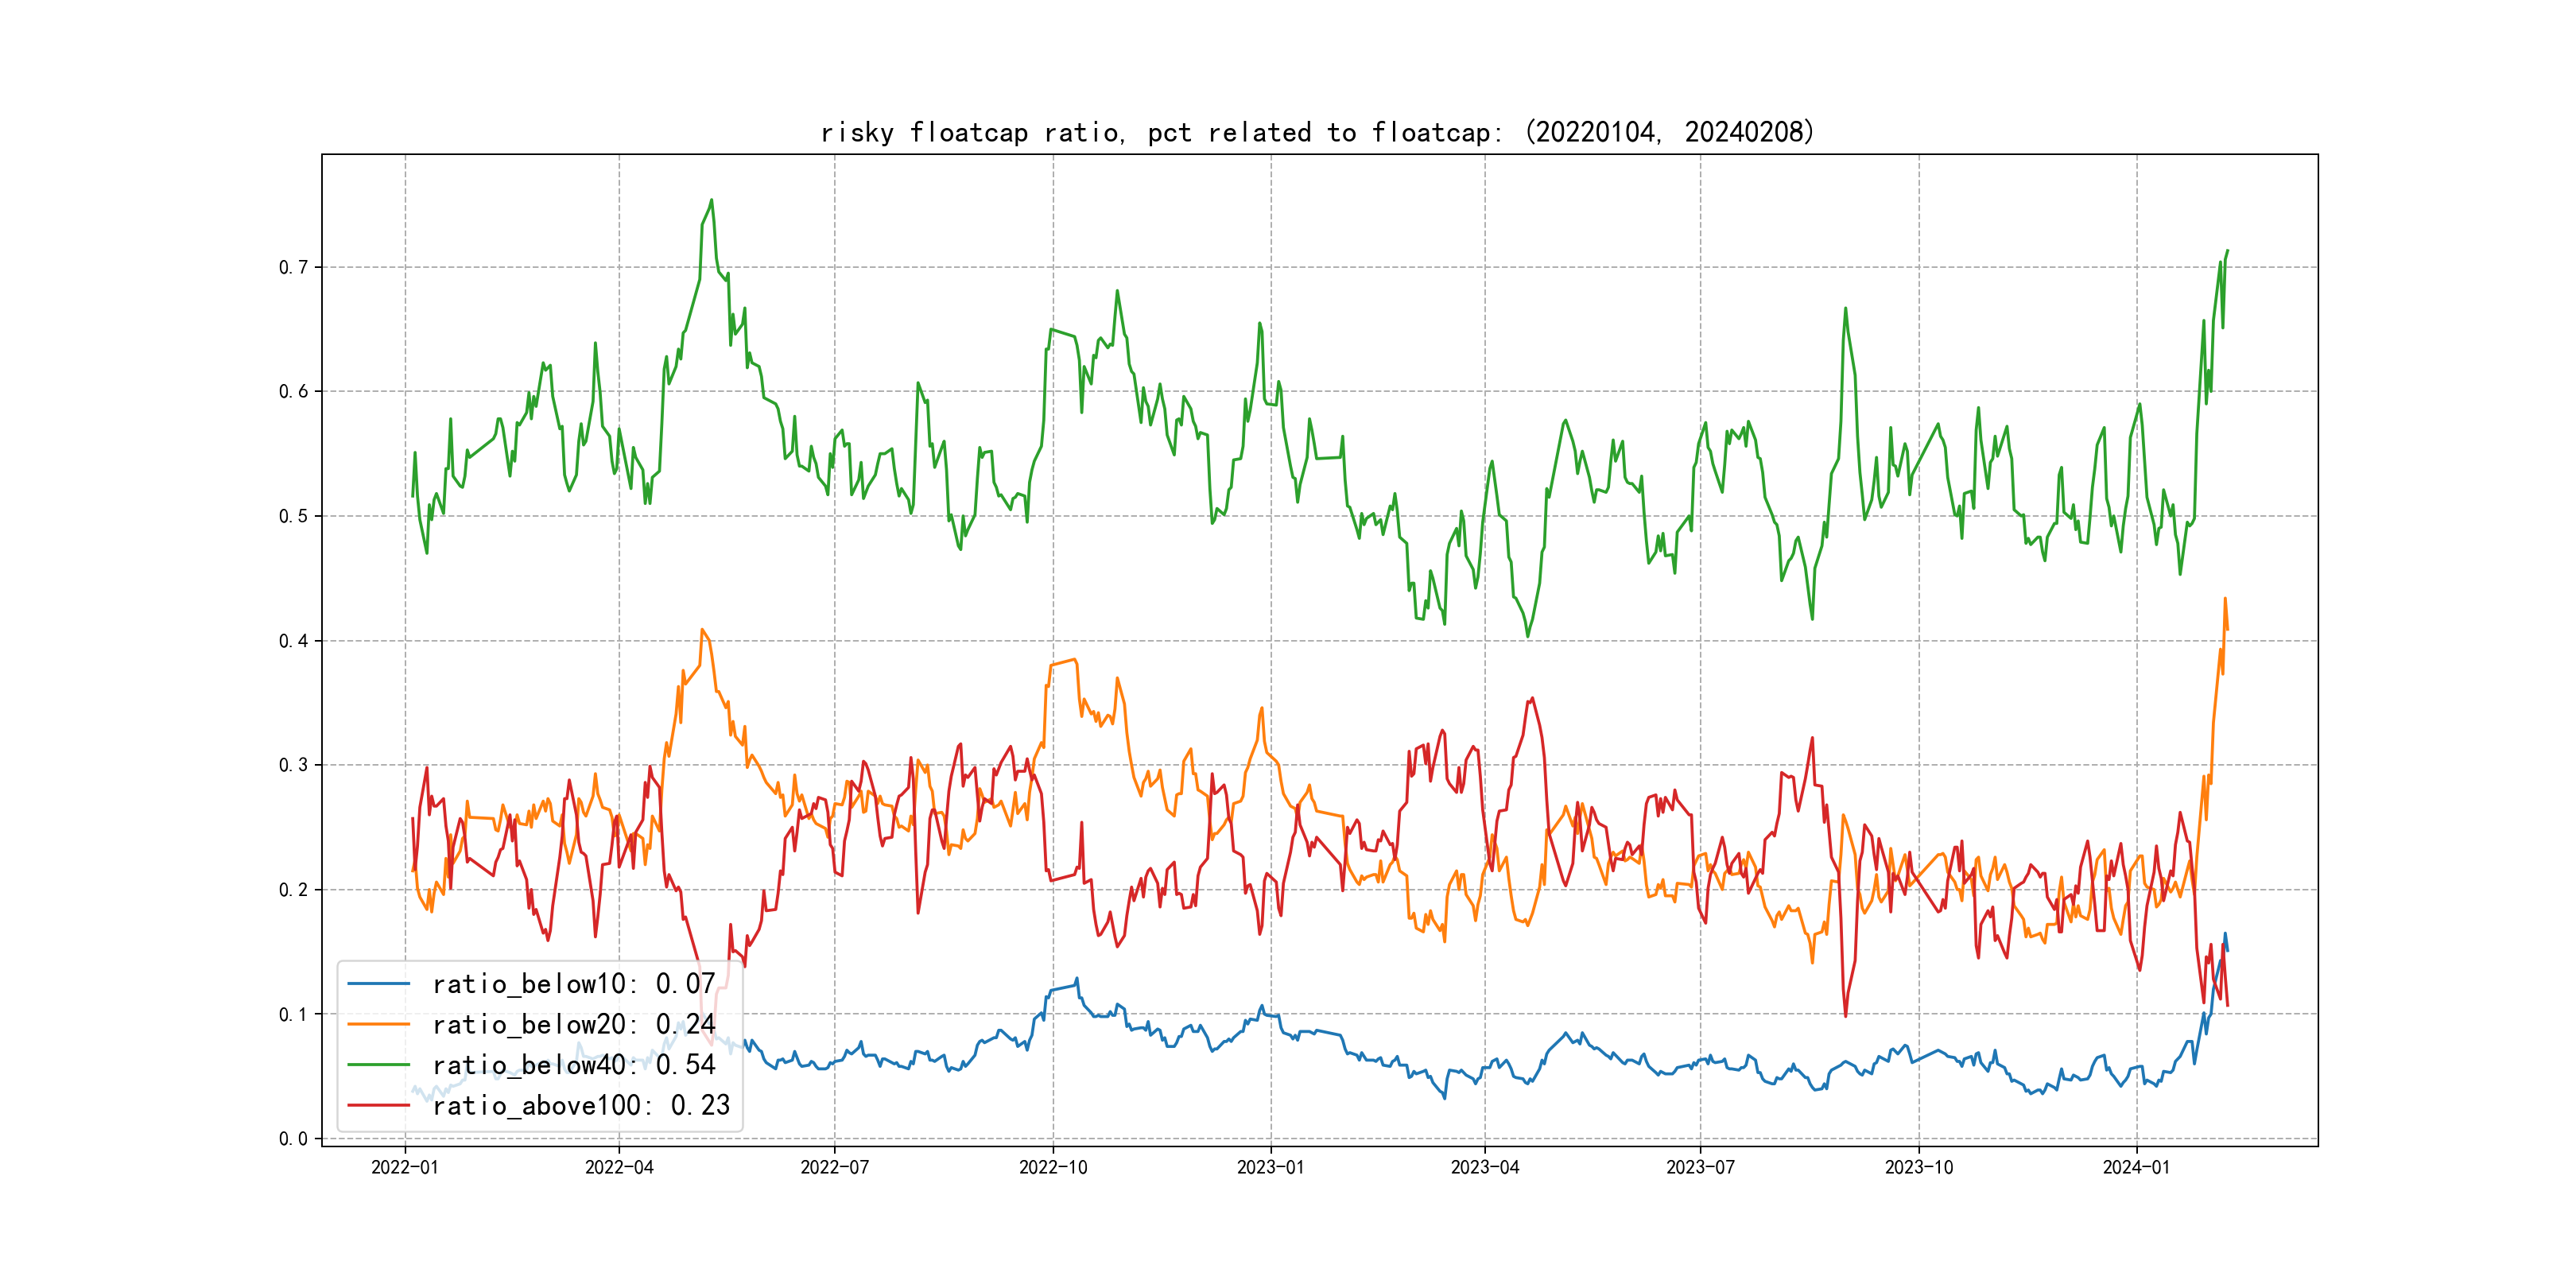
Task: Select the ratio_below40: 0.54 legend label
Action: click(x=573, y=1065)
